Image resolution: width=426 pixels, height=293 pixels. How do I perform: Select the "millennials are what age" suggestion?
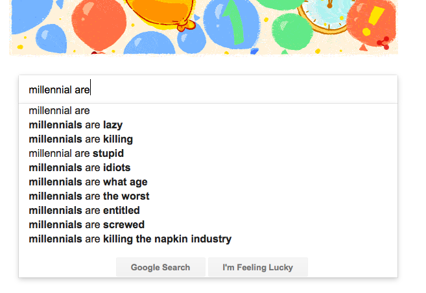88,182
